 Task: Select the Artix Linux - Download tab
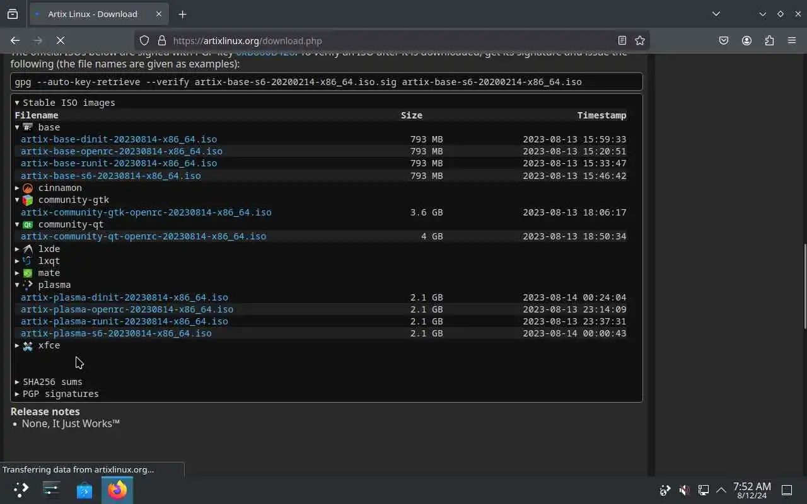pos(98,14)
